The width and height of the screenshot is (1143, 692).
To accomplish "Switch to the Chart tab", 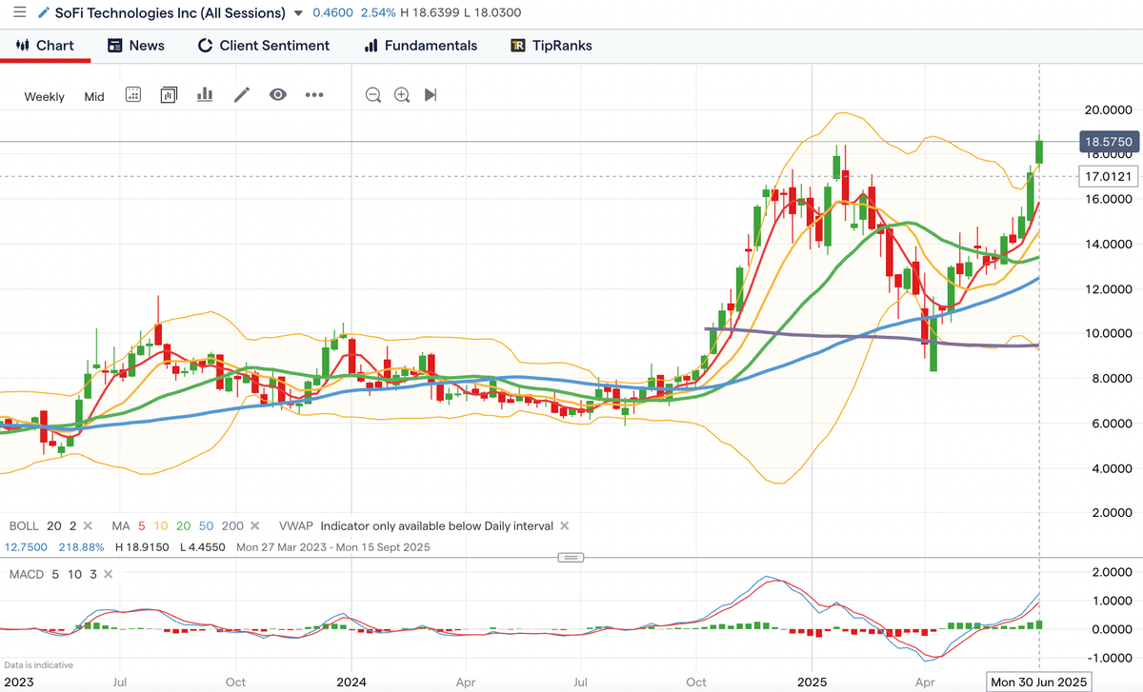I will pos(46,45).
